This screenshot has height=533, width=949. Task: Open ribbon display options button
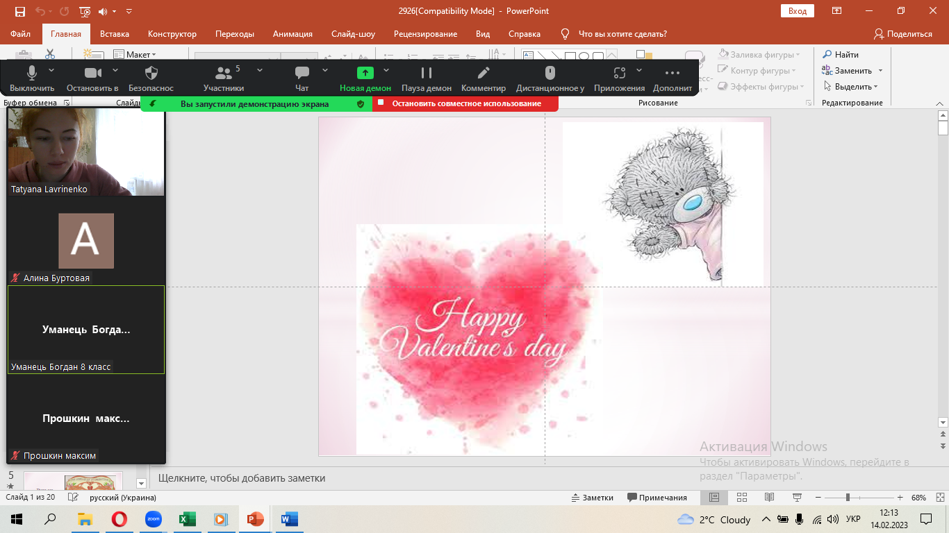837,11
